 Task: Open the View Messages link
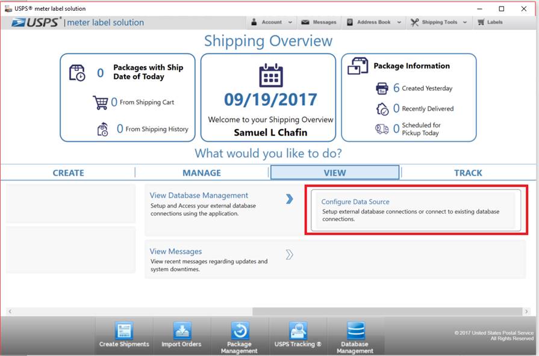click(176, 251)
